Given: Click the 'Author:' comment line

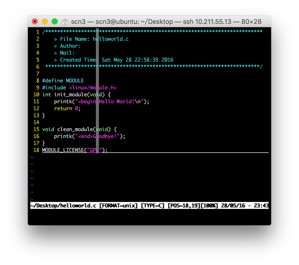Looking at the screenshot, I should click(x=70, y=46).
